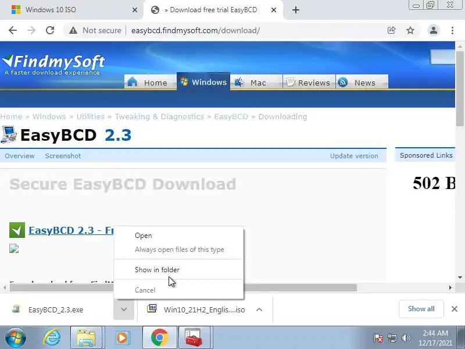Expand the Win10 iso download chevron
Screen dimensions: 465x349
coord(259,309)
